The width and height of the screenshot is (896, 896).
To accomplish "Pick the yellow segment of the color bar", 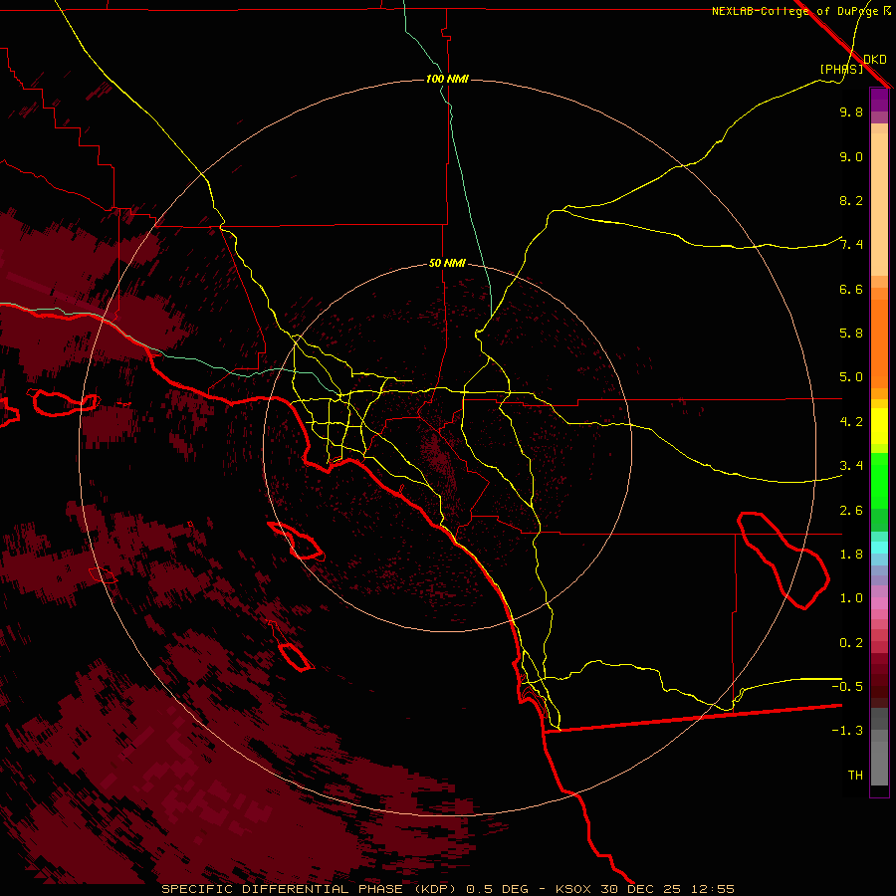I will coord(879,426).
